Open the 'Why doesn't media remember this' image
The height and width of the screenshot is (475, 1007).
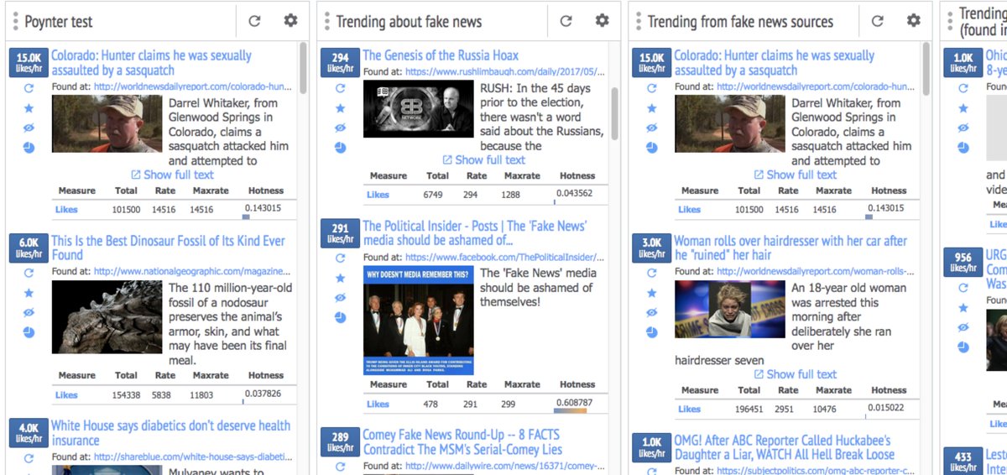point(419,320)
